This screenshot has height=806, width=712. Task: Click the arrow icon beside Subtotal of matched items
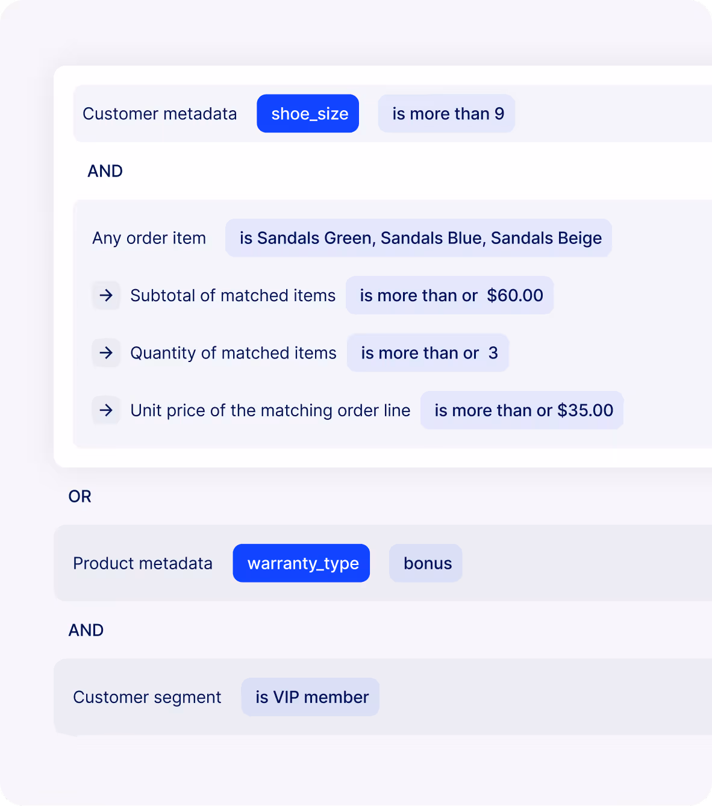(x=106, y=295)
